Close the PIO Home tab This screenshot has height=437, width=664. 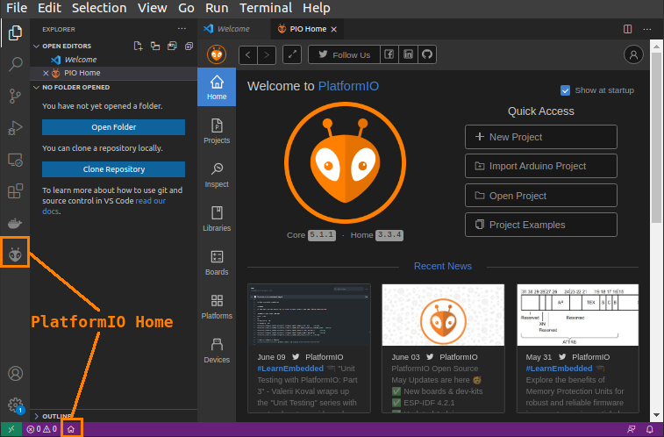coord(333,29)
